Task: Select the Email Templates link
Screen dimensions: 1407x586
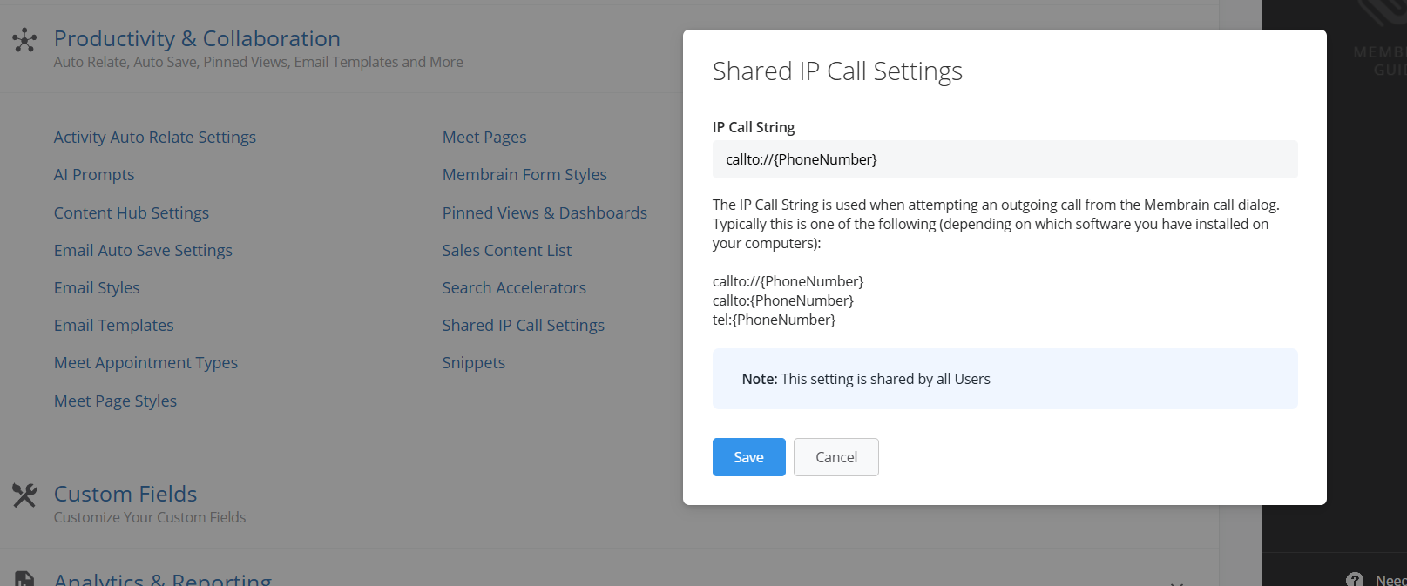Action: [114, 326]
